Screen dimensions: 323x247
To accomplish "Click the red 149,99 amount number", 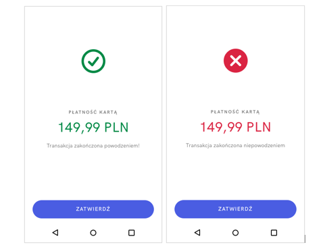I will click(221, 127).
